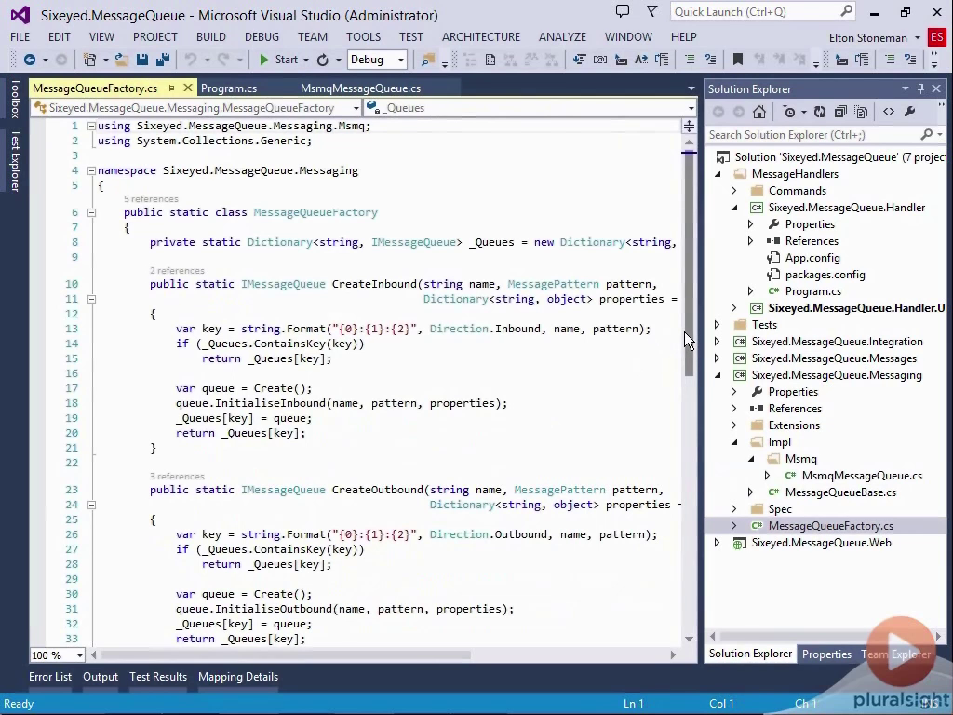Click the Display Parameter Info icon
953x715 pixels.
click(x=600, y=60)
